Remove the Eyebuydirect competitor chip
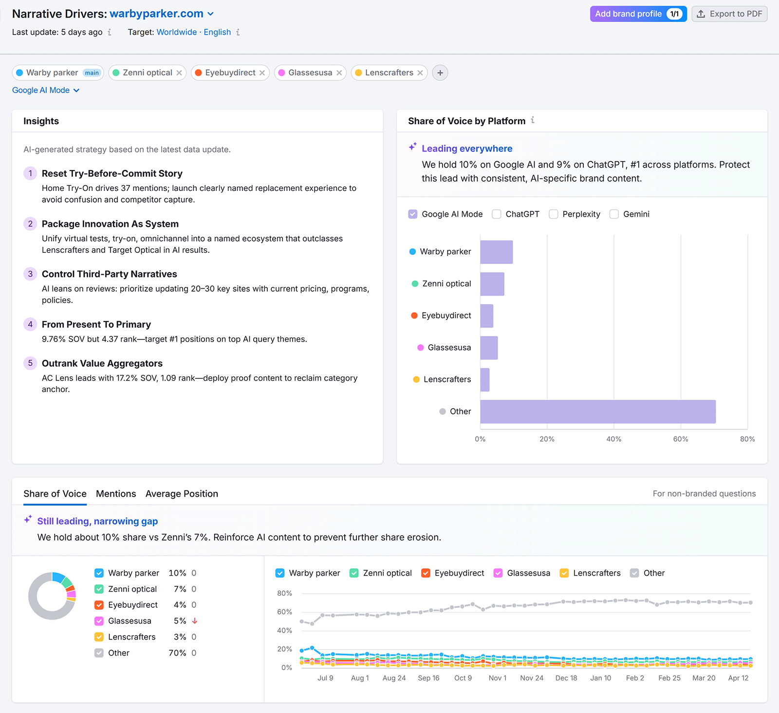 click(x=262, y=73)
